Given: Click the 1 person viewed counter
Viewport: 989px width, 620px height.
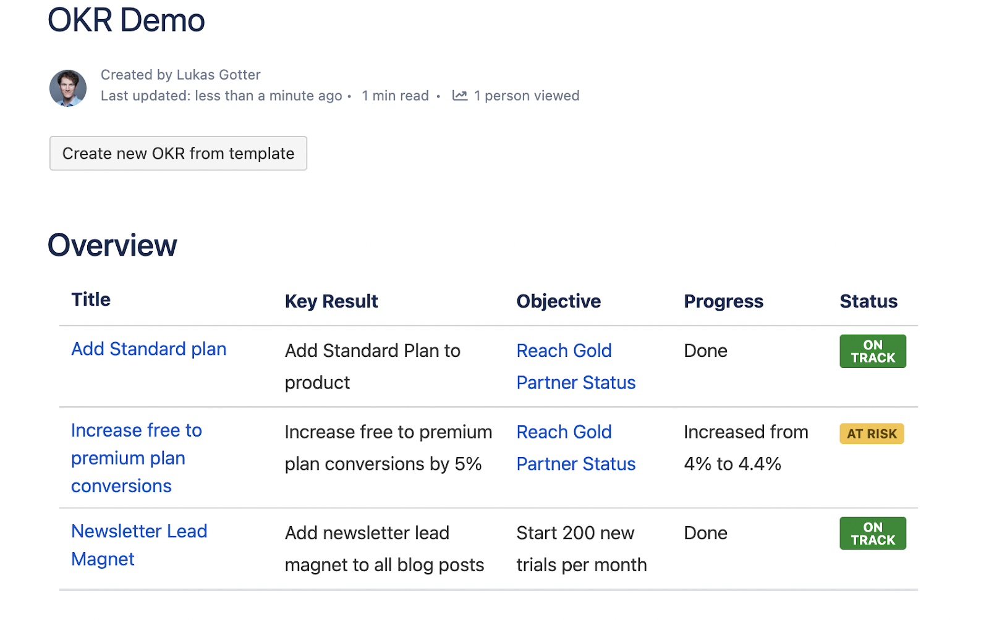Looking at the screenshot, I should point(526,96).
